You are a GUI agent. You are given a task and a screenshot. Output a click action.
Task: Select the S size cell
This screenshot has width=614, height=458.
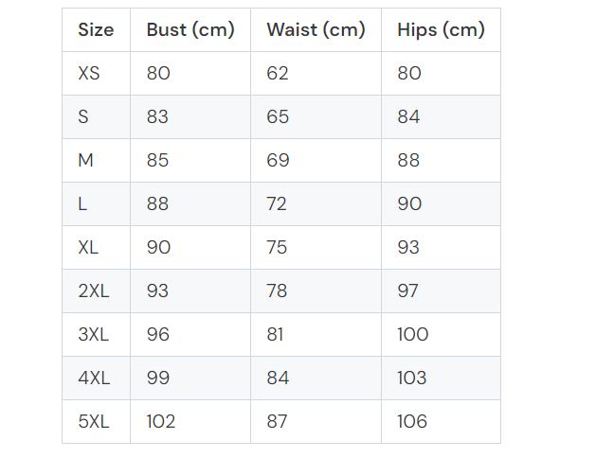click(x=83, y=117)
